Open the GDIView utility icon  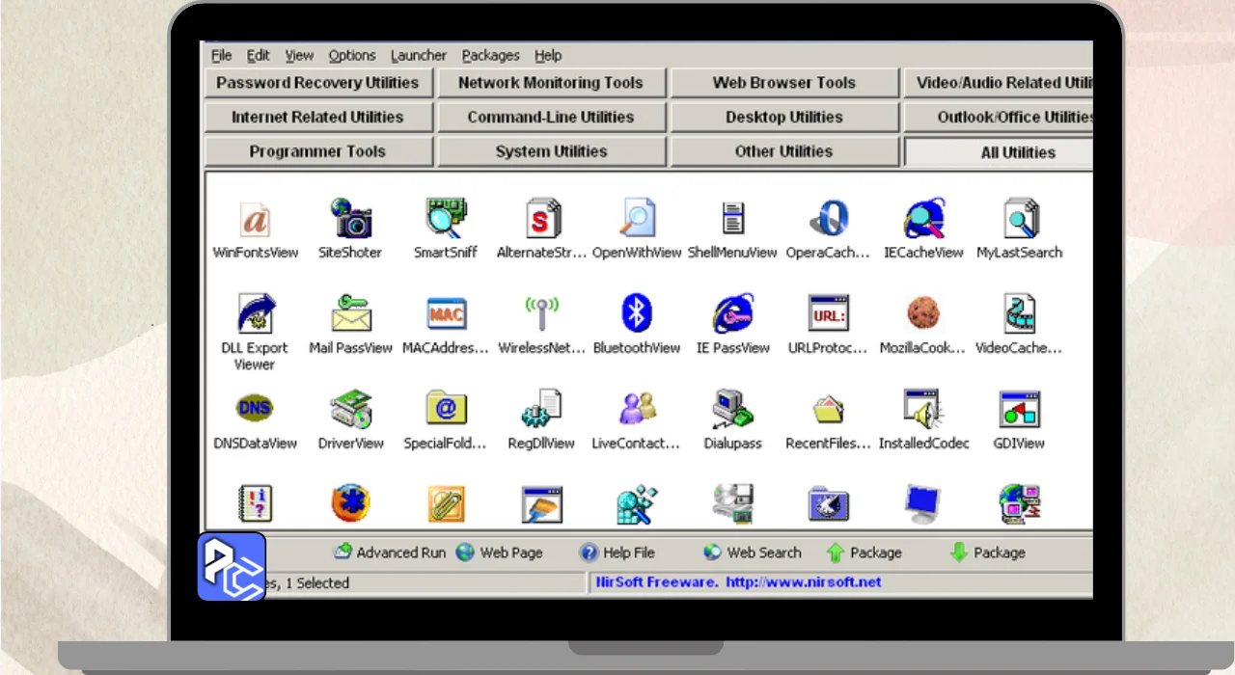(x=1019, y=410)
